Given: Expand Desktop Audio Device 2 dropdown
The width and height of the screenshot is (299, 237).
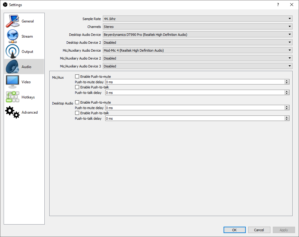Looking at the screenshot, I should pyautogui.click(x=197, y=43).
